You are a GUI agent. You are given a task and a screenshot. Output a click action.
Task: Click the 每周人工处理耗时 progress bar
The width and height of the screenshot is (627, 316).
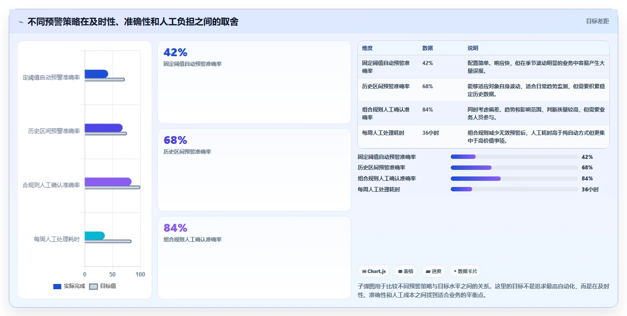coord(514,189)
